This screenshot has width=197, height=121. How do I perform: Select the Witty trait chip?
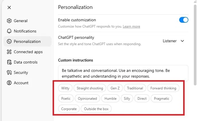click(x=65, y=88)
